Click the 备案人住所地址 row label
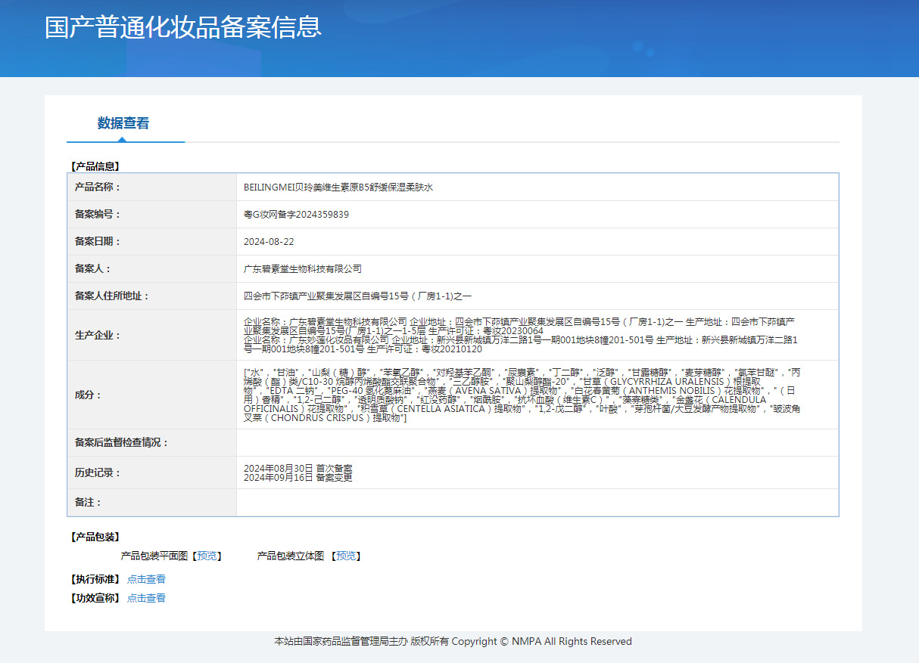This screenshot has width=919, height=663. (112, 296)
